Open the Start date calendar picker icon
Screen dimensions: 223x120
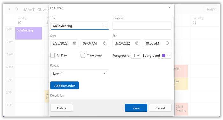[x=74, y=43]
